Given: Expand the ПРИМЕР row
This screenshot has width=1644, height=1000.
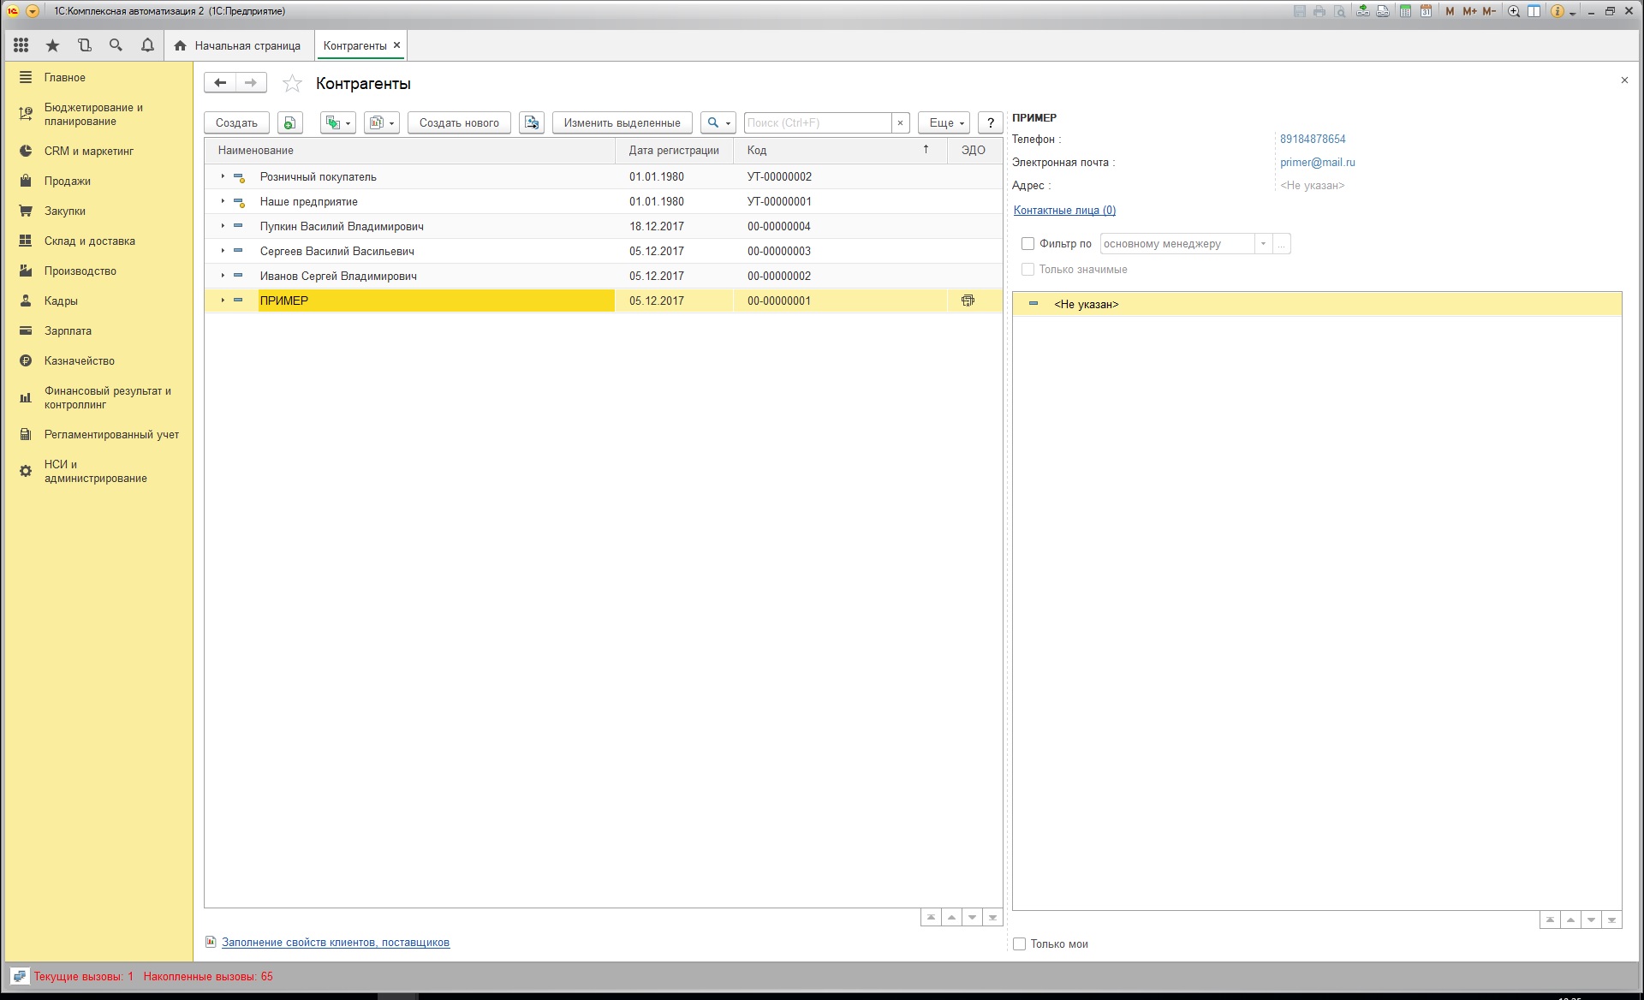Looking at the screenshot, I should coord(223,301).
